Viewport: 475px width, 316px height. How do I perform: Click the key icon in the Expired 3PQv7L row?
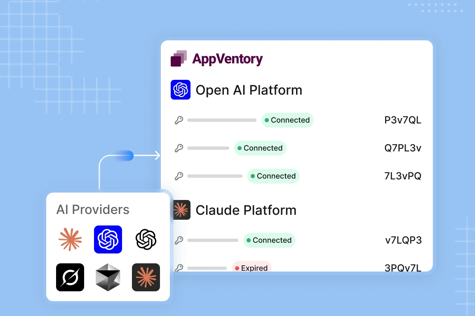pos(179,267)
